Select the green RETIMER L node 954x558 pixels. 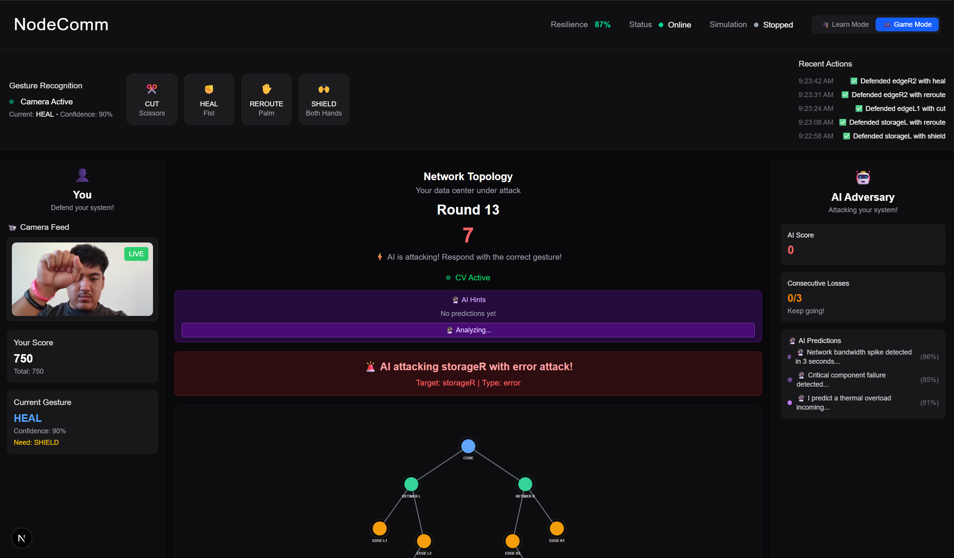411,484
